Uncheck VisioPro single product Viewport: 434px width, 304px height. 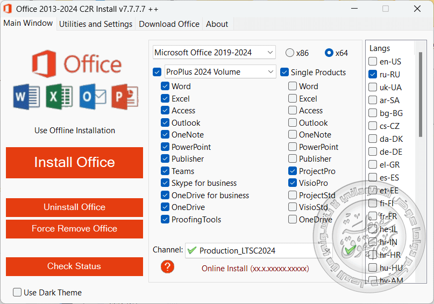(x=293, y=183)
